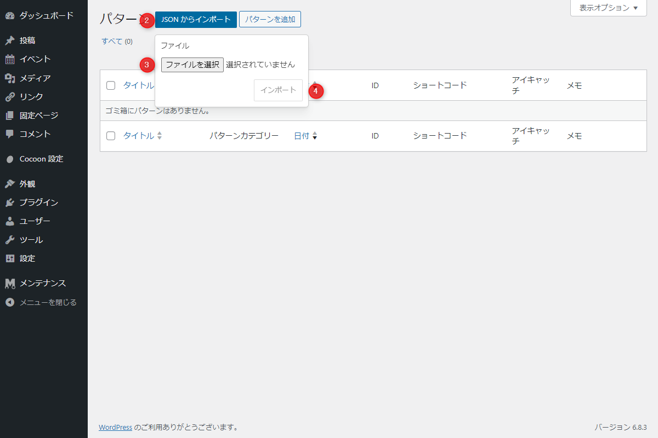
Task: Sort by 日付 in table footer
Action: tap(305, 136)
